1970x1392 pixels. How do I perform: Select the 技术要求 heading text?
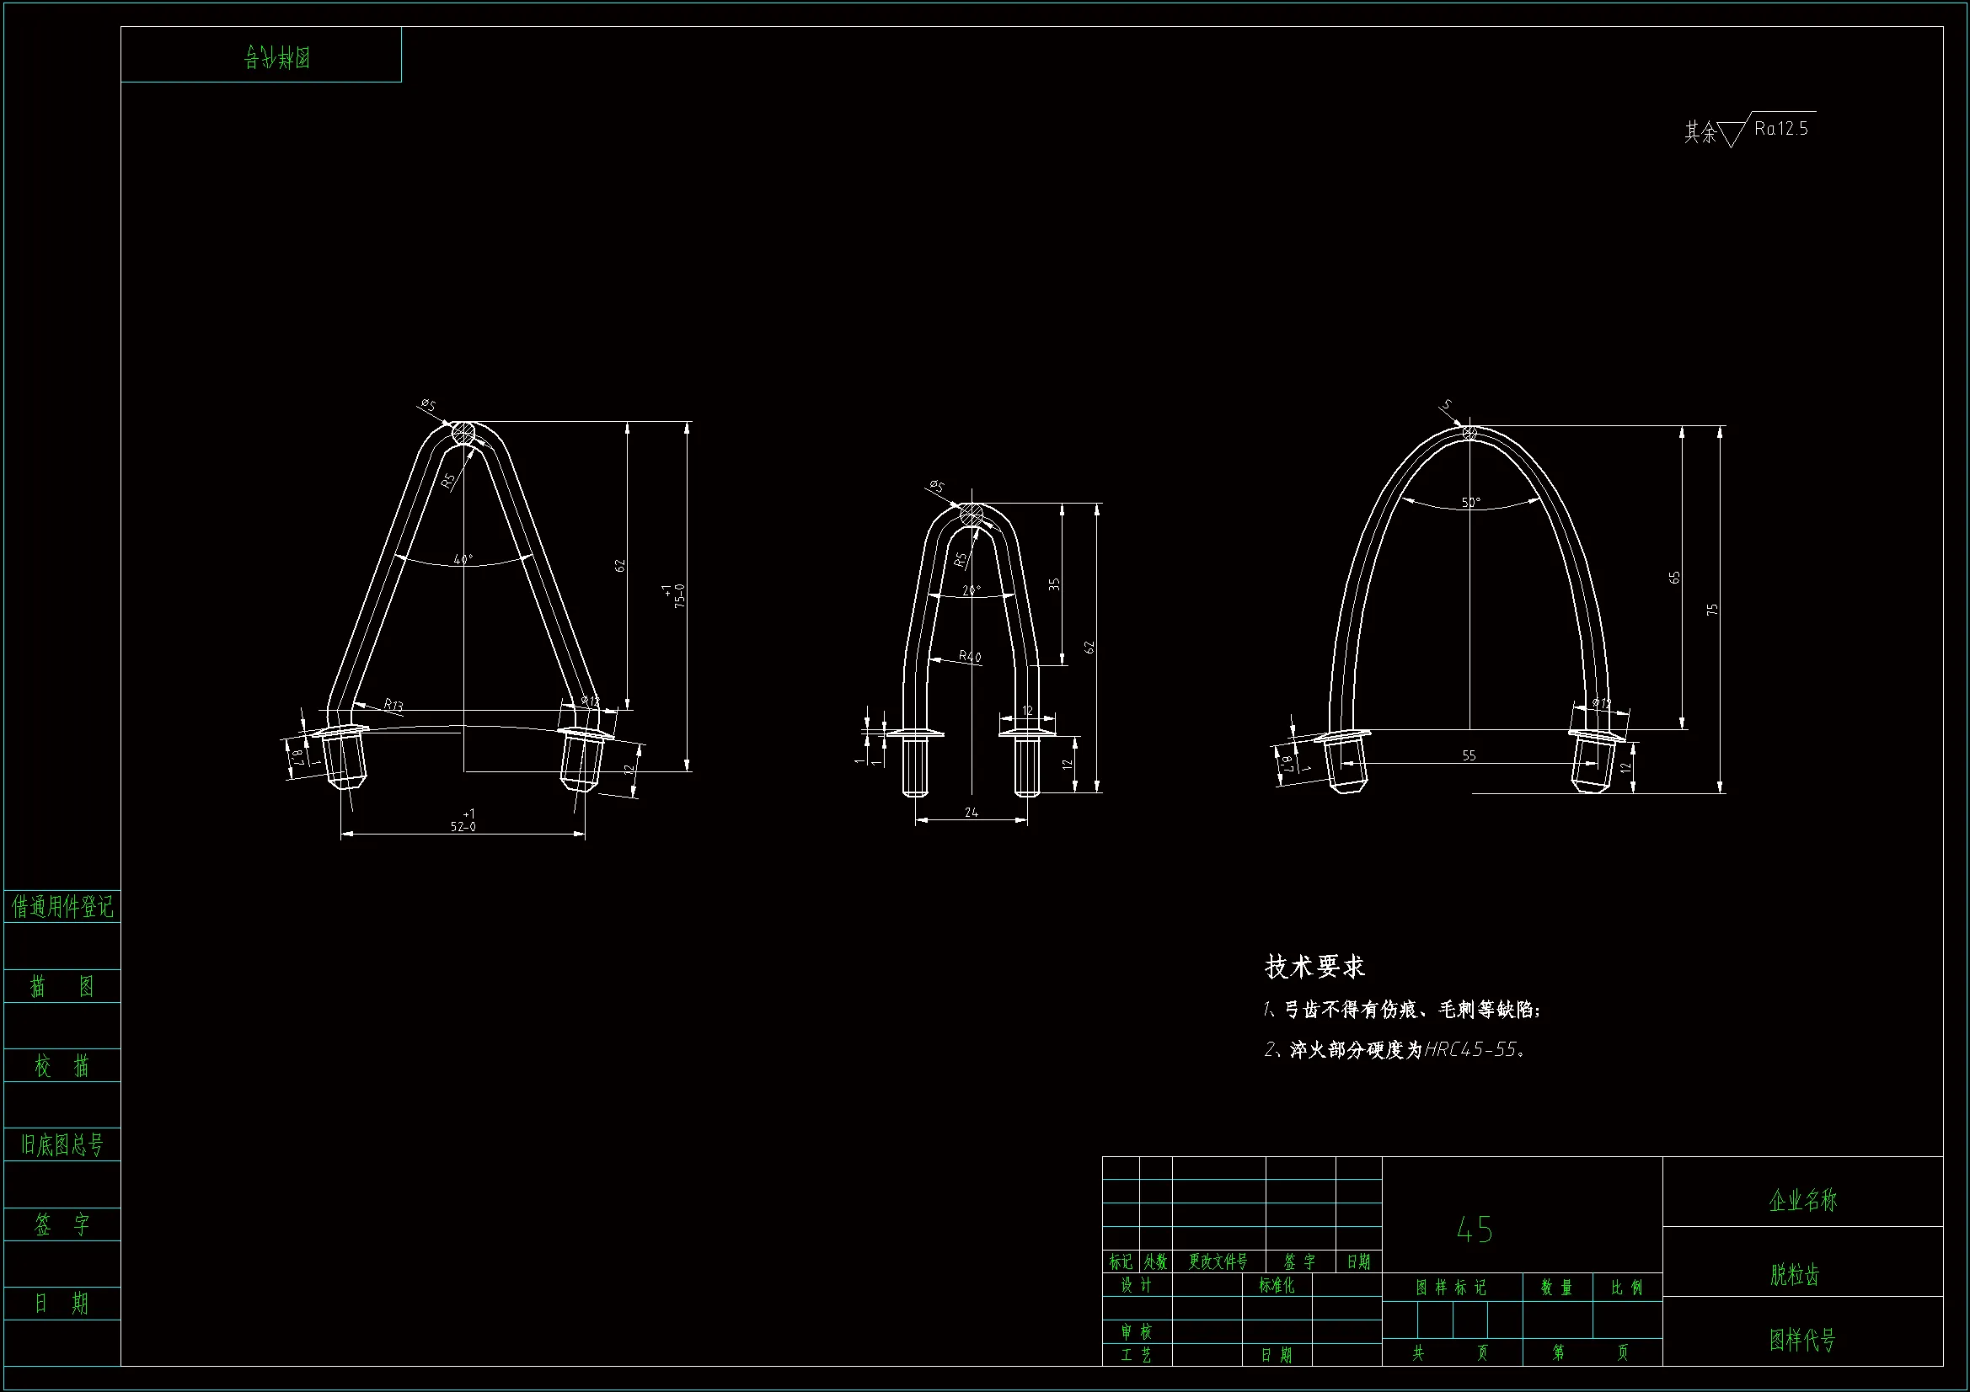click(1314, 967)
